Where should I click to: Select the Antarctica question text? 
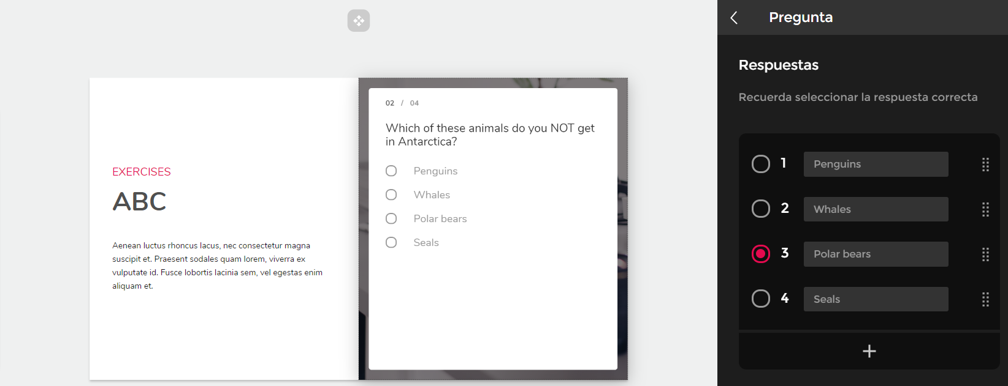tap(490, 135)
